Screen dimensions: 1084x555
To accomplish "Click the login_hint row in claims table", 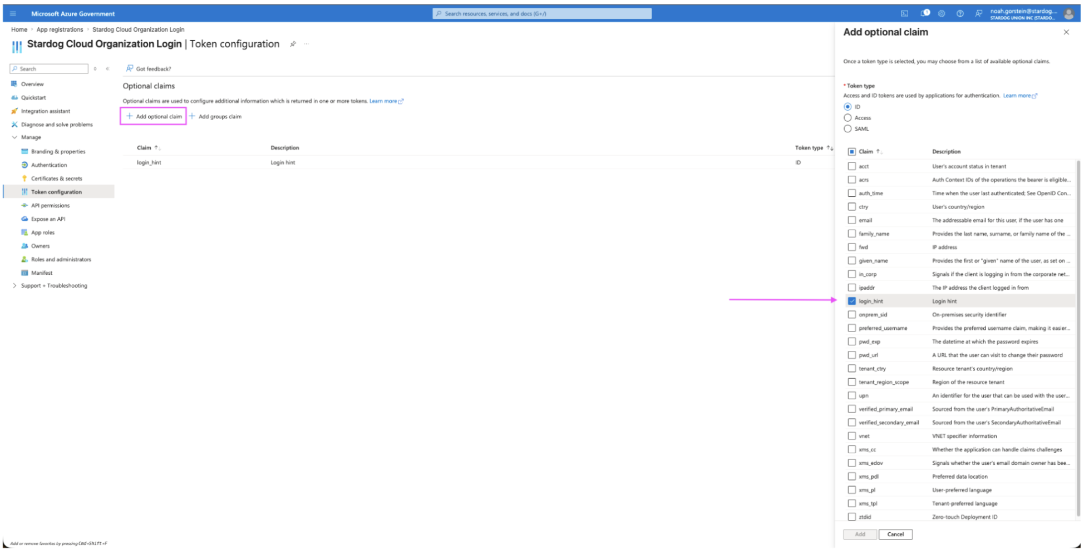I will (x=477, y=162).
